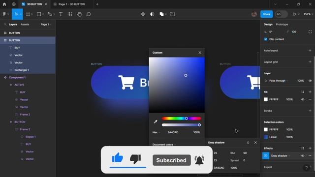The image size is (315, 177).
Task: Click the Share button
Action: point(267,14)
